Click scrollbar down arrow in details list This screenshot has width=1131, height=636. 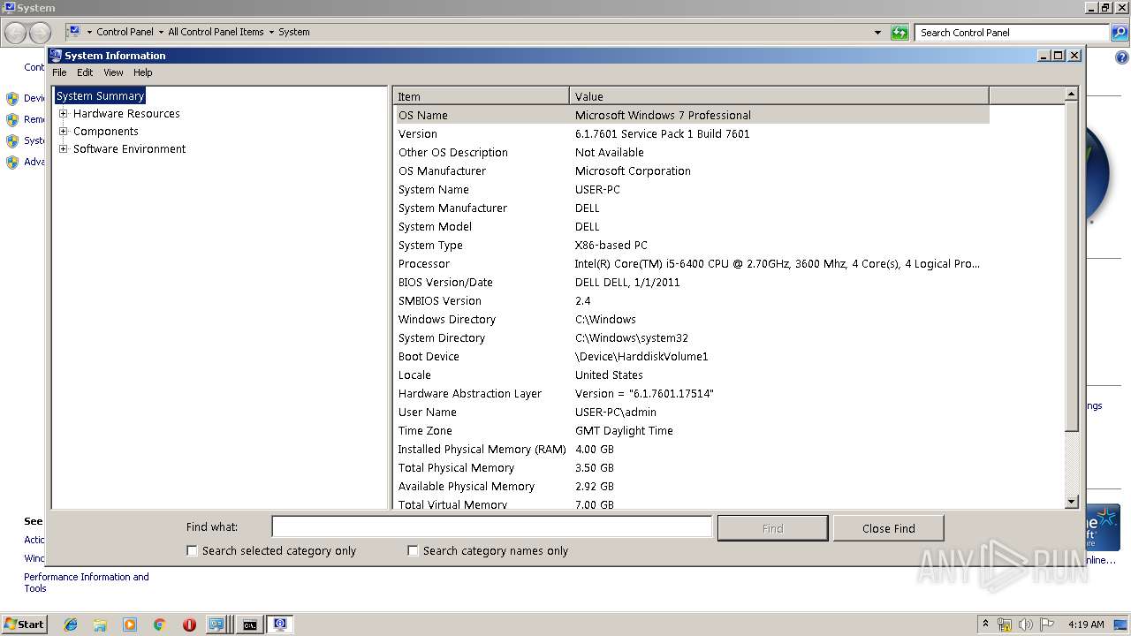tap(1072, 501)
